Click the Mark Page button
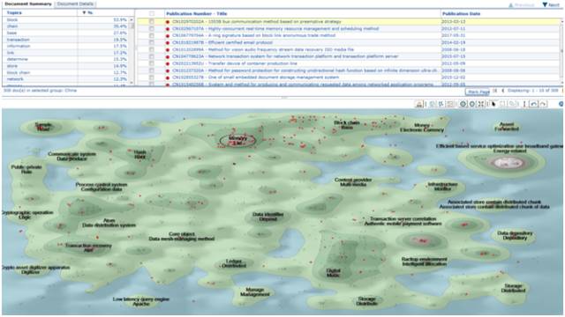 pyautogui.click(x=478, y=92)
